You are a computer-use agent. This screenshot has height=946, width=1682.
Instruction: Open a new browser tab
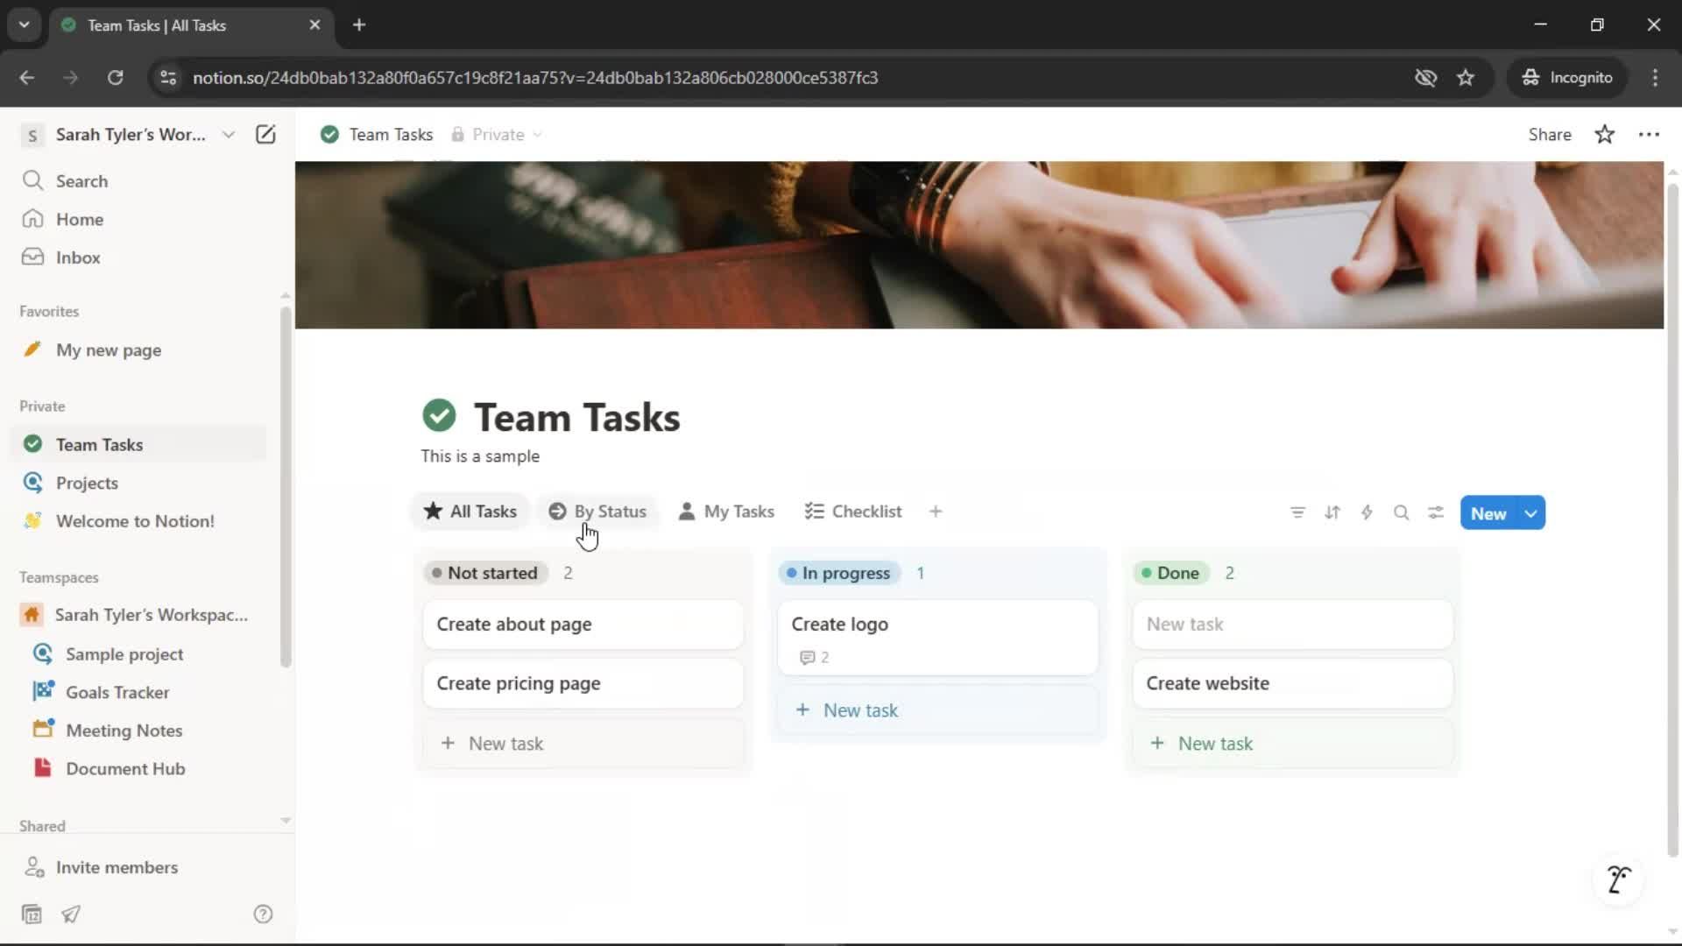click(x=359, y=25)
